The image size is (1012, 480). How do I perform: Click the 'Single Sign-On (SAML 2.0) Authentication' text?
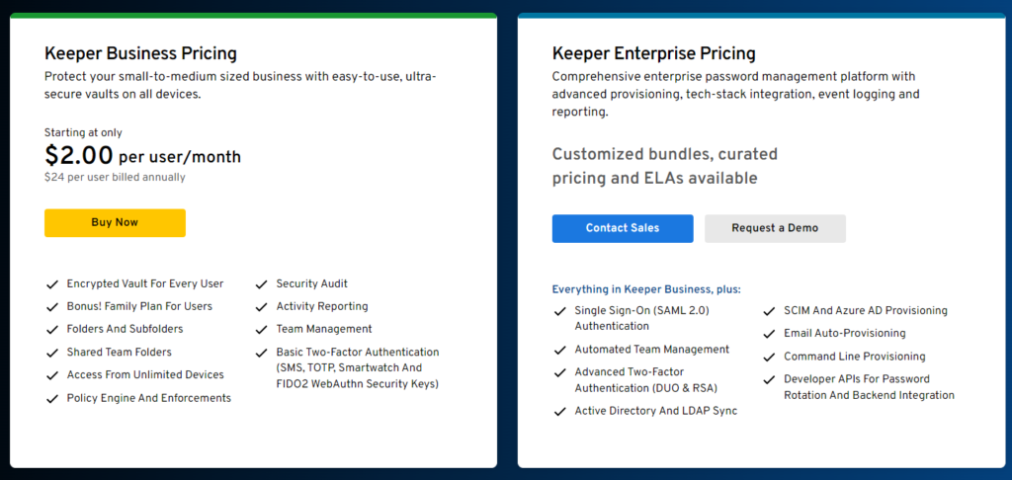pos(642,318)
